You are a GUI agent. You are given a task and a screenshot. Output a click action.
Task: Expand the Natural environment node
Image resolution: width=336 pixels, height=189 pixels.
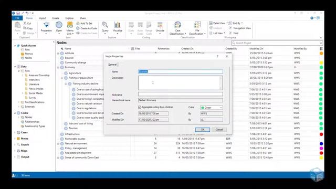(x=58, y=143)
